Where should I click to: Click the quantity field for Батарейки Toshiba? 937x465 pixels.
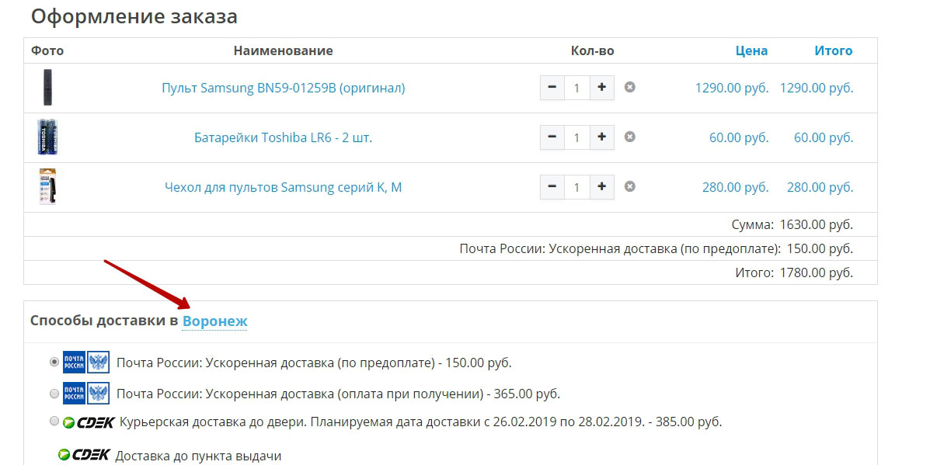click(576, 137)
